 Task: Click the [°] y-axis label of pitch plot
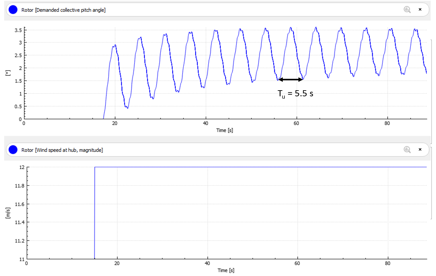pyautogui.click(x=7, y=73)
